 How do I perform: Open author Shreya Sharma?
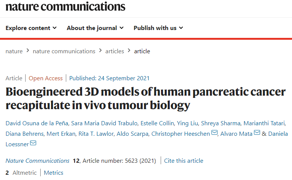click(x=221, y=123)
